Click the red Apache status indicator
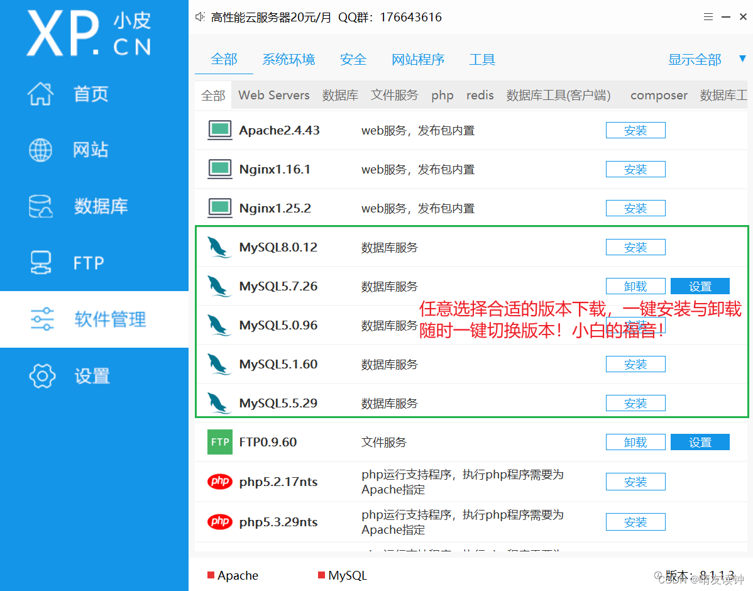753x591 pixels. [211, 575]
